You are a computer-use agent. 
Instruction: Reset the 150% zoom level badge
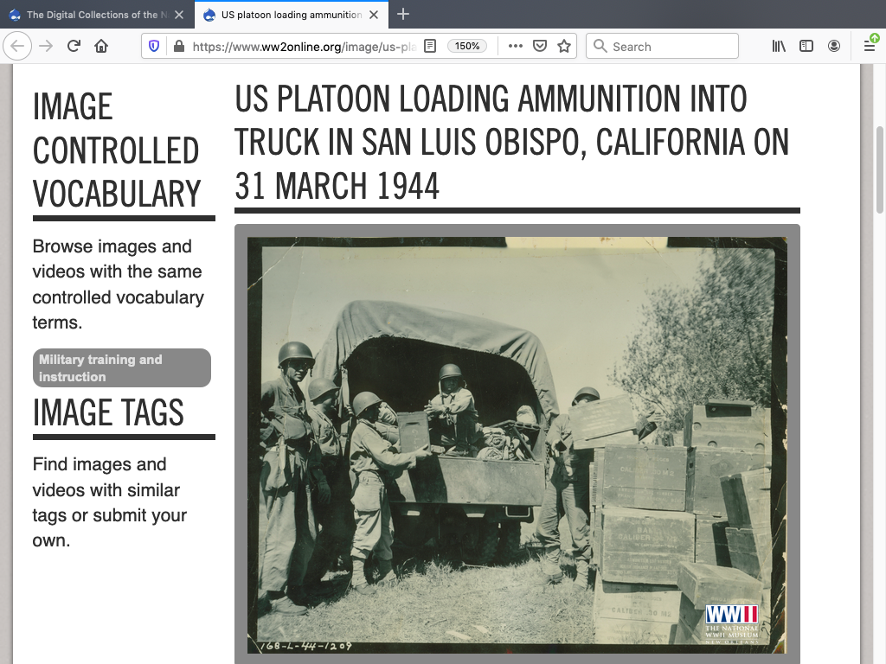(x=467, y=47)
